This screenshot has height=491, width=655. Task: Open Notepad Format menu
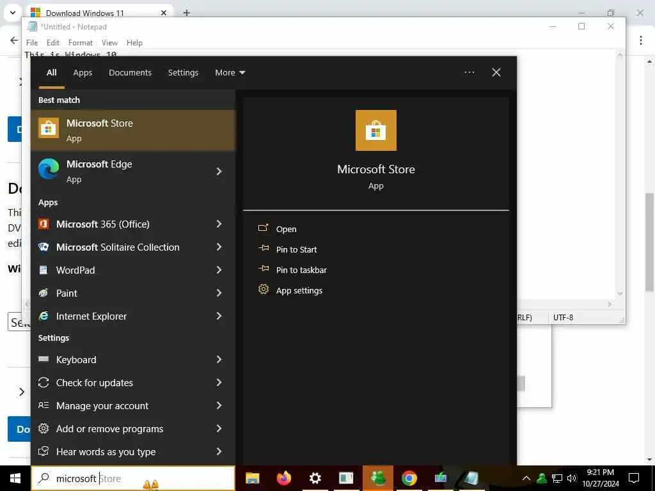coord(80,43)
